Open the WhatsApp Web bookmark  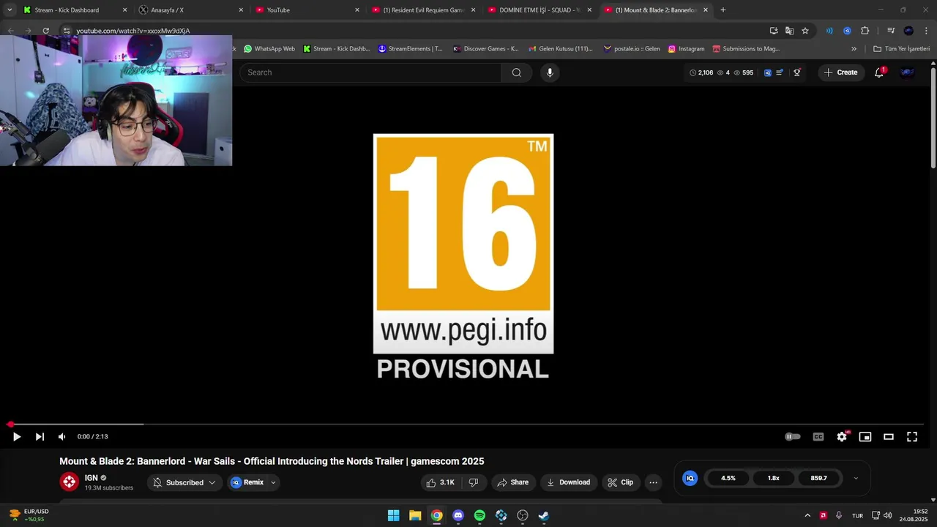click(269, 49)
